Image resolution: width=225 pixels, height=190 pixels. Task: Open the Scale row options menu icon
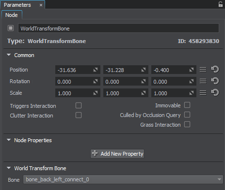[x=203, y=93]
